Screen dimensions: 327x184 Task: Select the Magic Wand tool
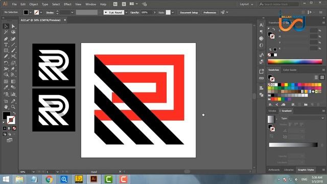tap(6, 32)
